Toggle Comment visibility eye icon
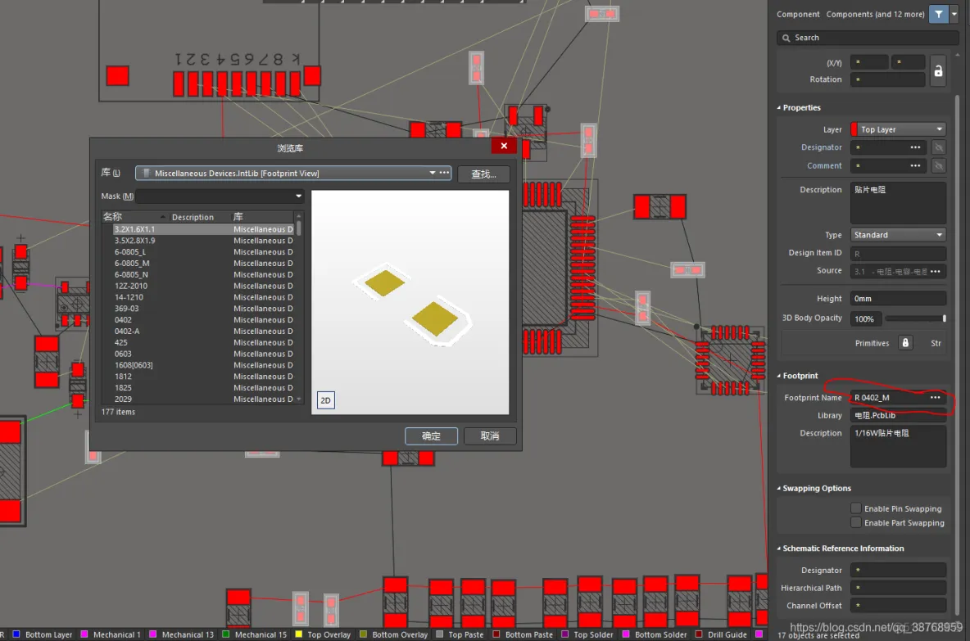Screen dimensions: 970x641 pyautogui.click(x=938, y=166)
